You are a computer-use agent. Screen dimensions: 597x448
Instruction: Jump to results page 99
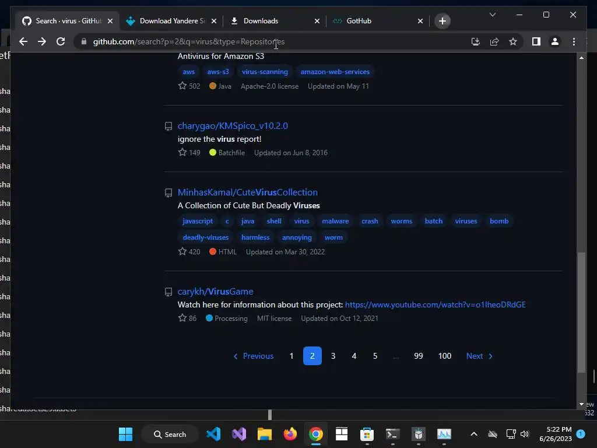[x=419, y=356]
